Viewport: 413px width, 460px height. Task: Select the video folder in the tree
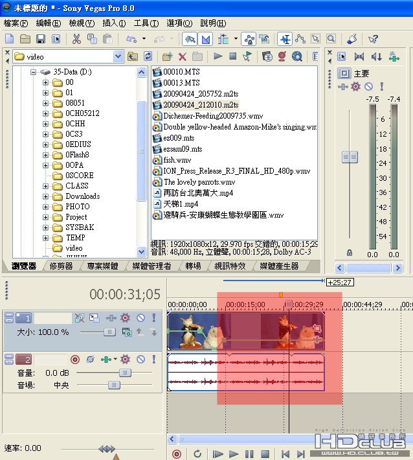pyautogui.click(x=74, y=248)
